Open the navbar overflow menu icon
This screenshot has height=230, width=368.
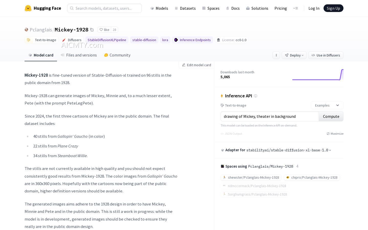pos(295,8)
